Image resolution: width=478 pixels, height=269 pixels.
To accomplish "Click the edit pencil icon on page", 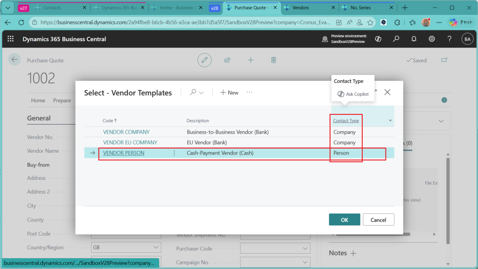I will tap(204, 60).
